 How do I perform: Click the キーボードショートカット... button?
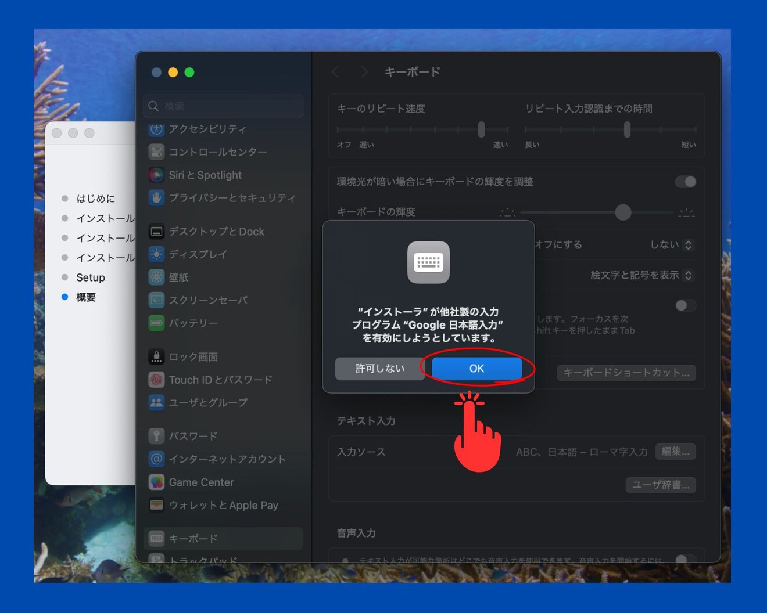[x=626, y=373]
